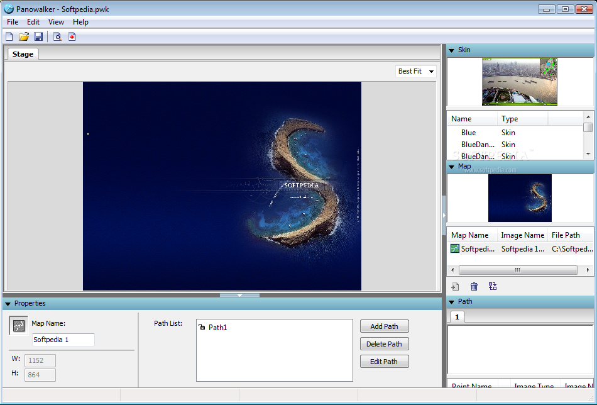Click the H height field showing 864
This screenshot has width=597, height=405.
(40, 375)
